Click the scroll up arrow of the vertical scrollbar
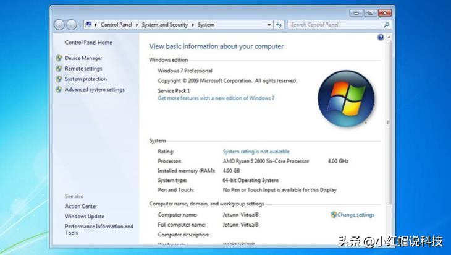The image size is (451, 255). pyautogui.click(x=389, y=37)
